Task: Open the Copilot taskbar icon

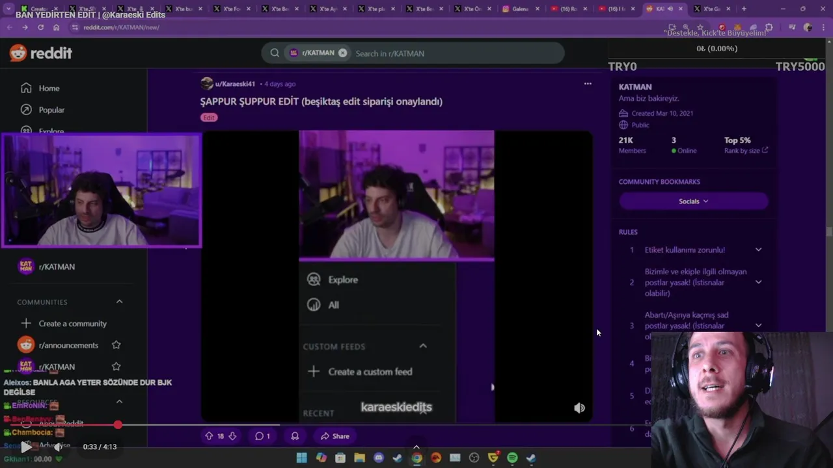Action: 321,458
